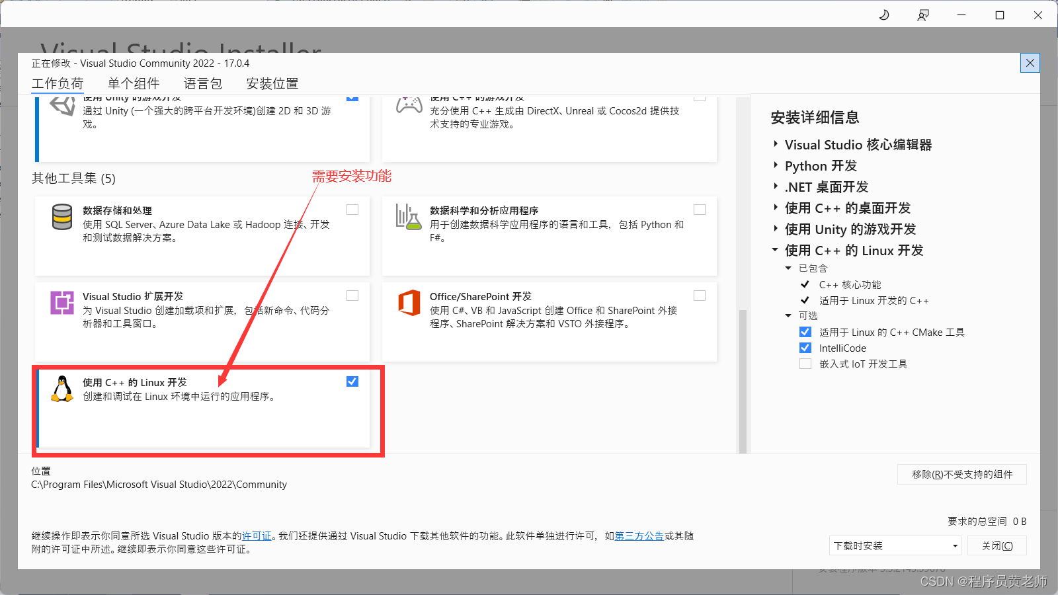Click the C++ game development gamepad icon
Screen dimensions: 1058x595
[x=409, y=105]
